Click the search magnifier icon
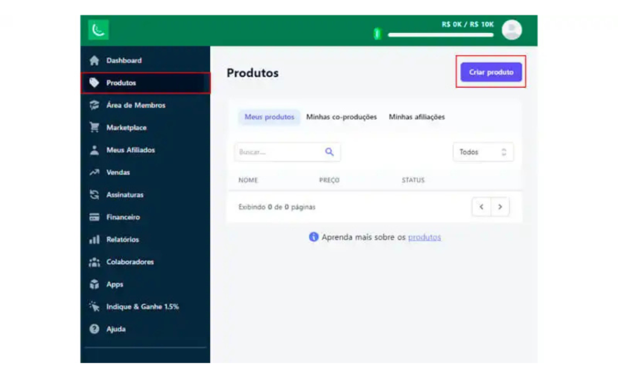Viewport: 618px width, 371px height. tap(330, 152)
